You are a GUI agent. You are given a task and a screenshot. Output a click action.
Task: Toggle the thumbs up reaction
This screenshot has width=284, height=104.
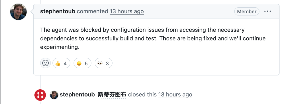click(61, 63)
